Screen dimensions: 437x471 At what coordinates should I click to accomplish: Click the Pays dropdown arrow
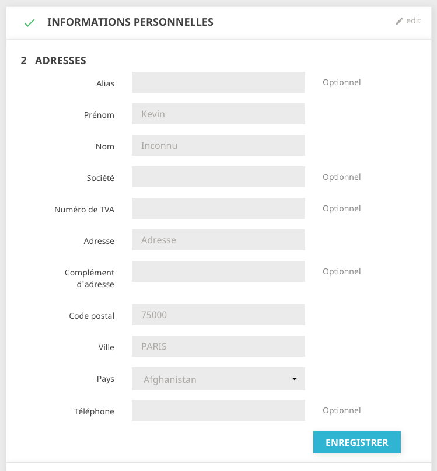coord(295,379)
